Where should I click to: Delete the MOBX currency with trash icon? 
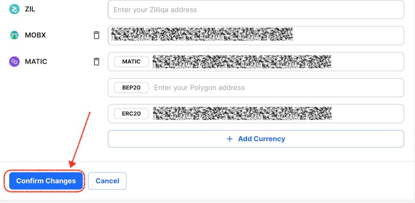96,35
